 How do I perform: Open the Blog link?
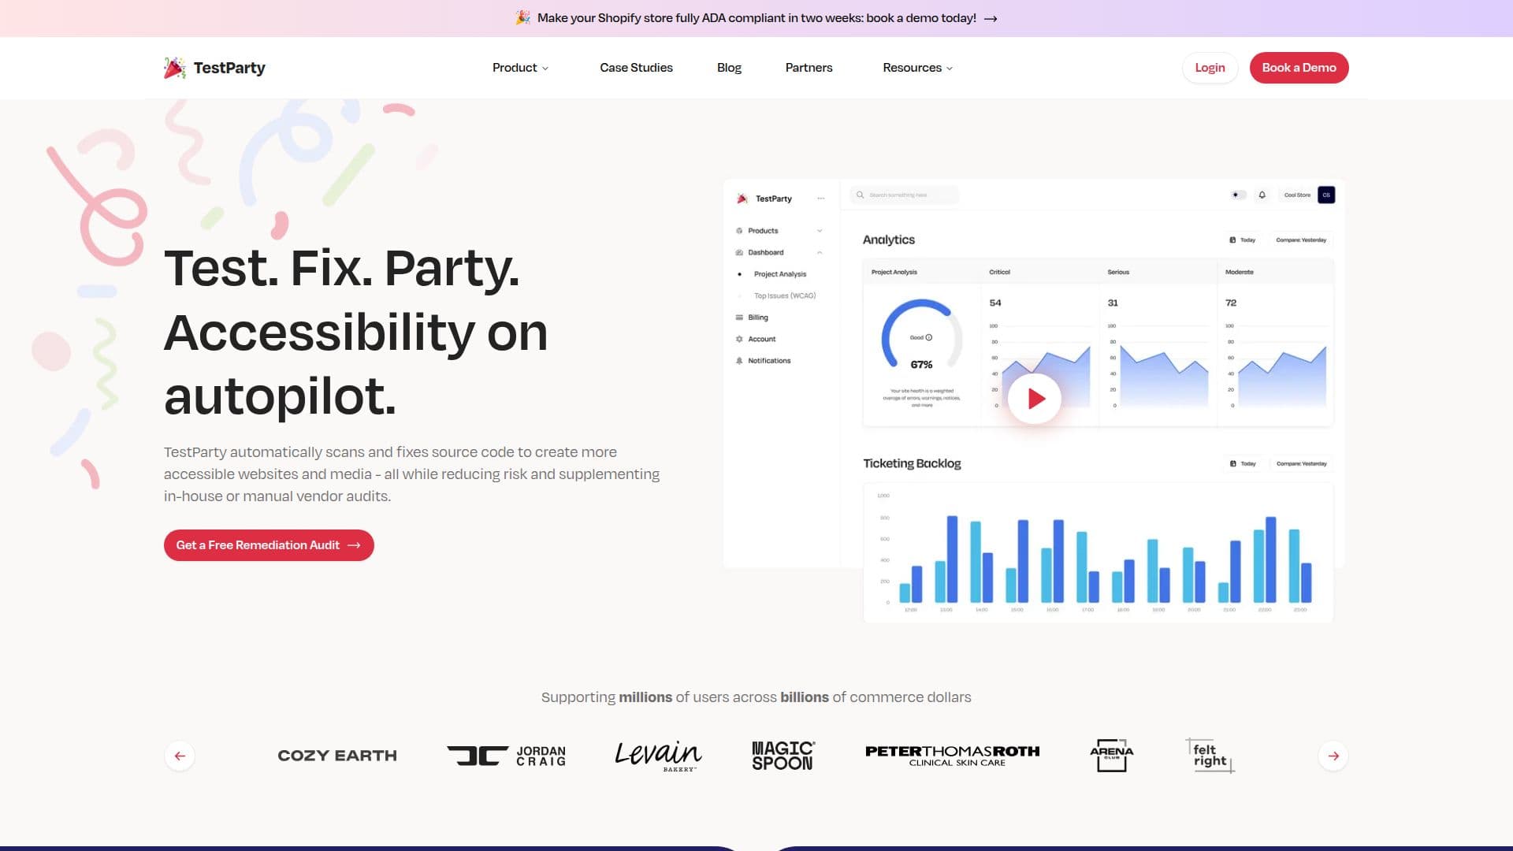[x=729, y=68]
